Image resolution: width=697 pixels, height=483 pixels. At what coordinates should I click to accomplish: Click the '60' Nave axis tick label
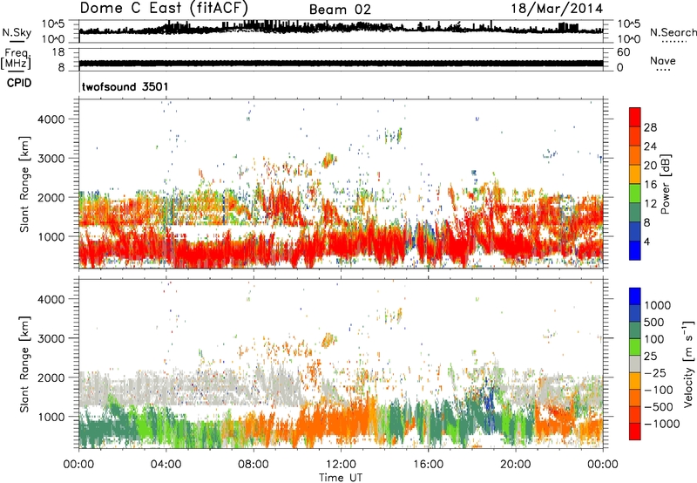click(x=624, y=52)
